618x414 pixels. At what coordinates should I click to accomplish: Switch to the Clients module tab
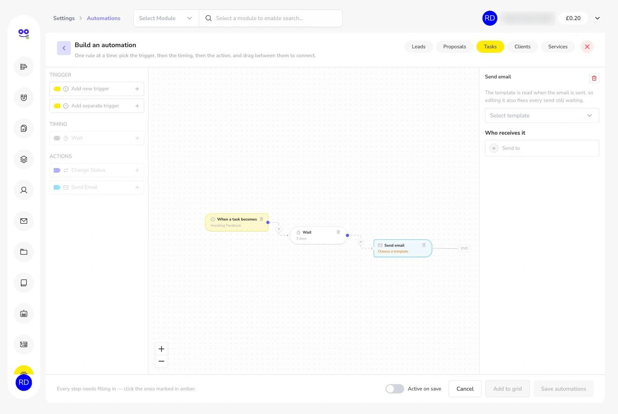click(522, 47)
